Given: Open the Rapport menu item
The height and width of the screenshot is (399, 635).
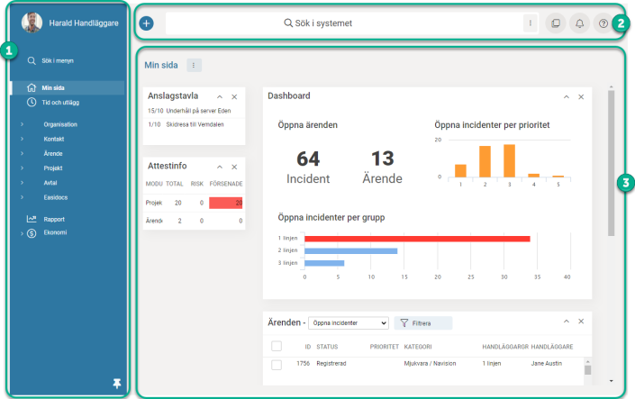Looking at the screenshot, I should (x=53, y=219).
